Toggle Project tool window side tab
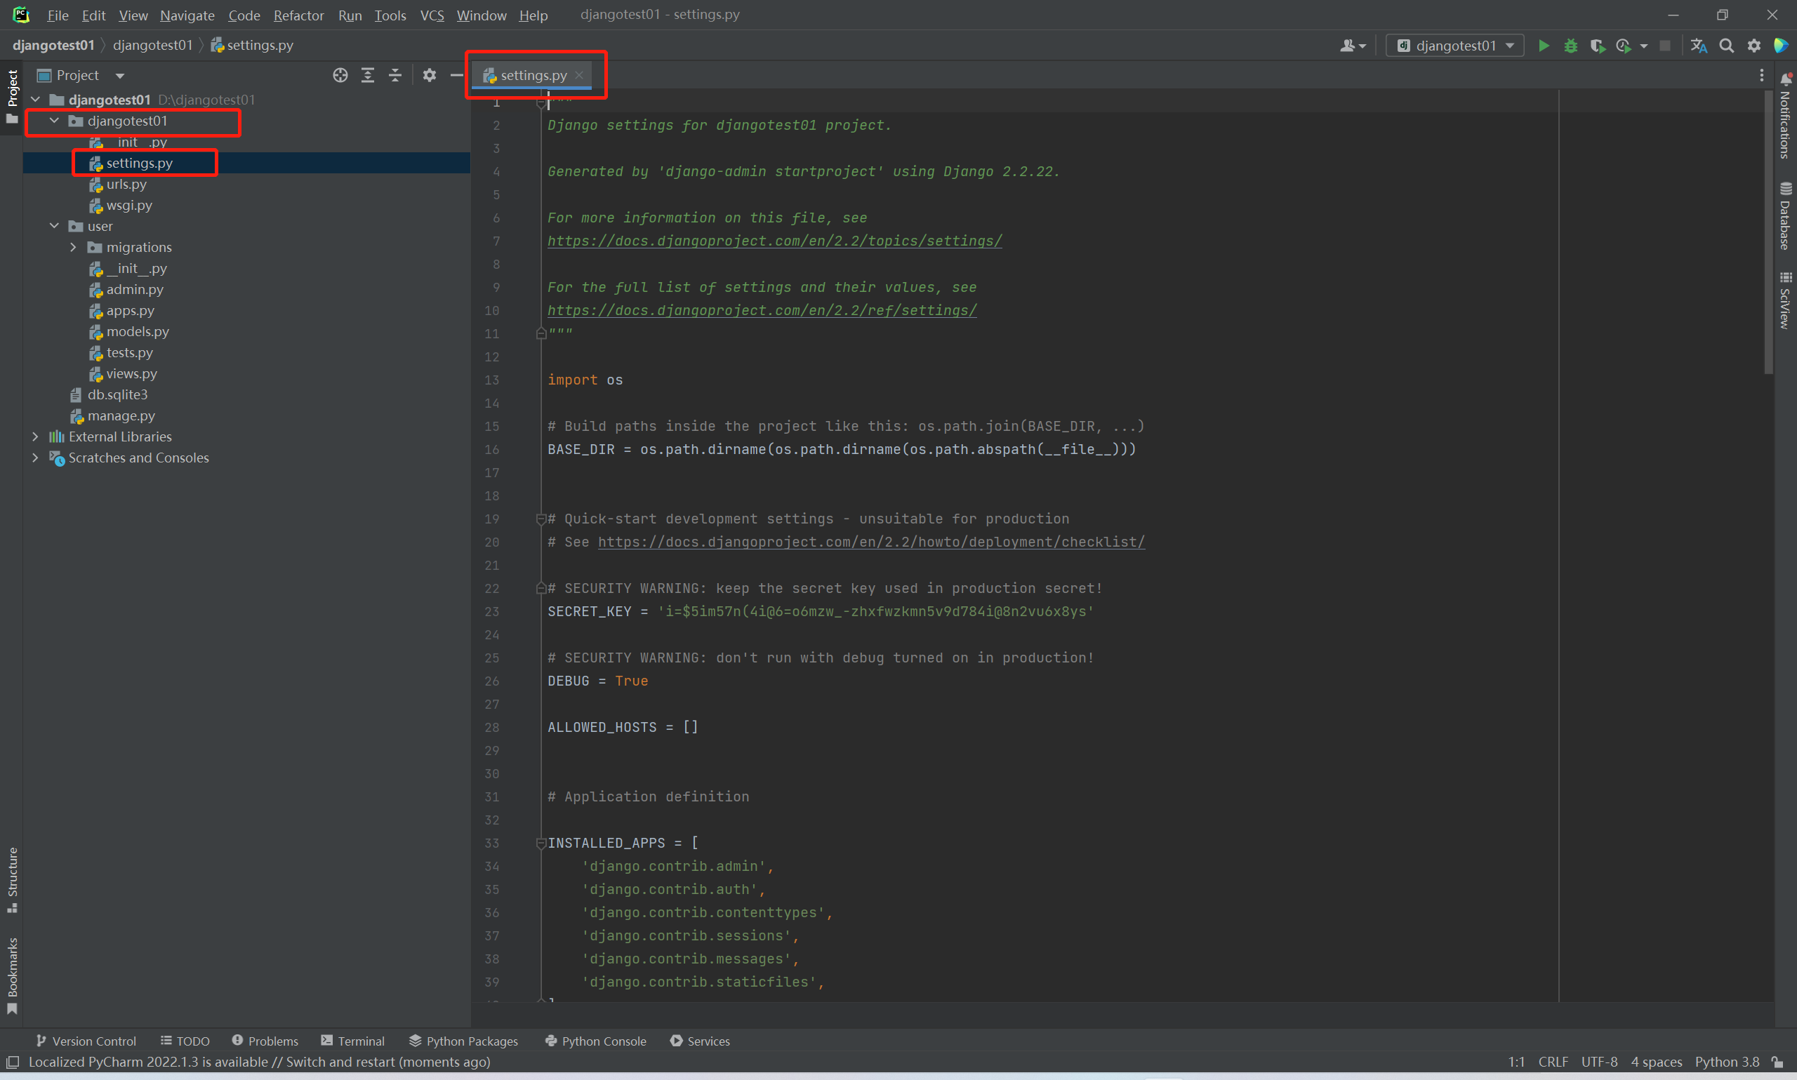 (x=12, y=96)
